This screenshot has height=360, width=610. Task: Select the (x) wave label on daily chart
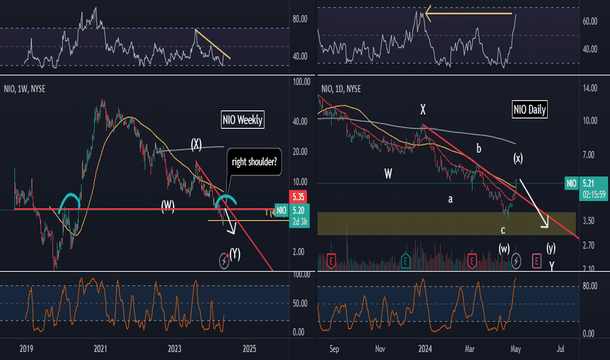click(518, 158)
